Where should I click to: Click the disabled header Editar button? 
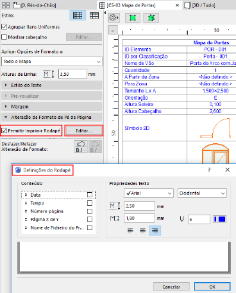point(84,37)
